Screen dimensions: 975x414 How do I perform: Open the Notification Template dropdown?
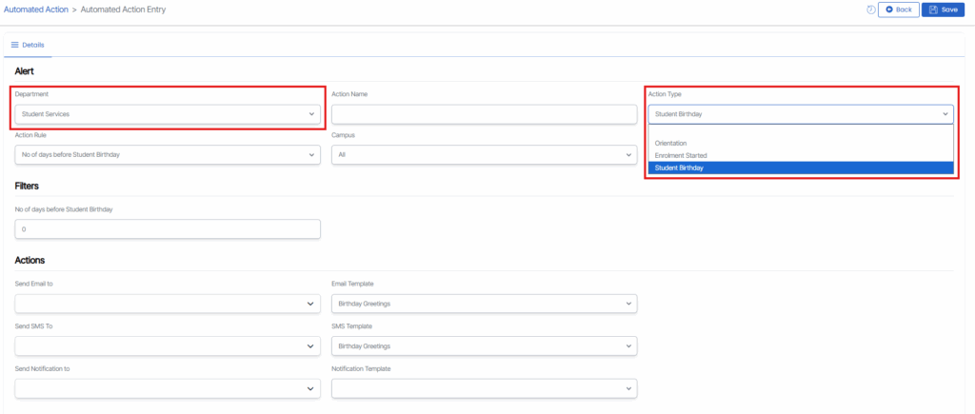click(484, 388)
